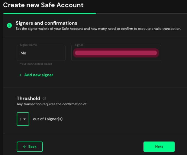The width and height of the screenshot is (187, 155).
Task: Click the out of 1 signer(s) text
Action: point(48,119)
